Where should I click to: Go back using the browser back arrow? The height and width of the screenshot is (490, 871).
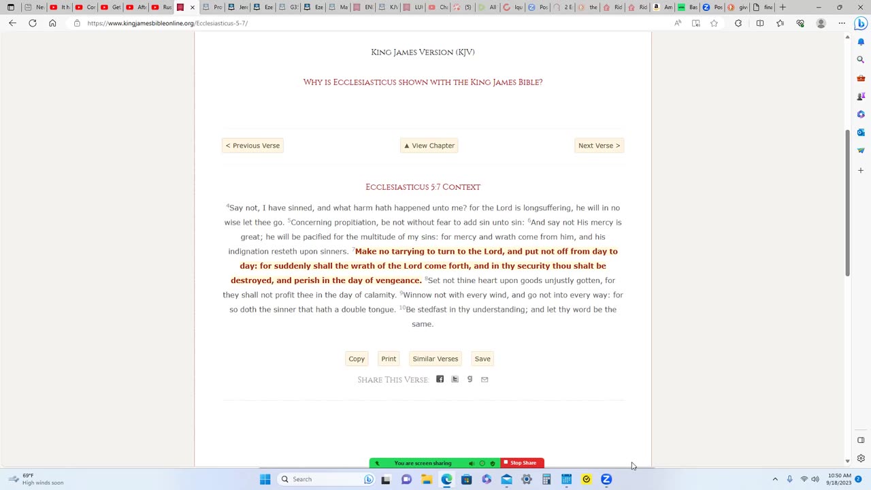tap(12, 23)
